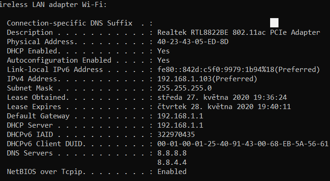
Task: Click the Lease Obtained date value
Action: click(222, 97)
